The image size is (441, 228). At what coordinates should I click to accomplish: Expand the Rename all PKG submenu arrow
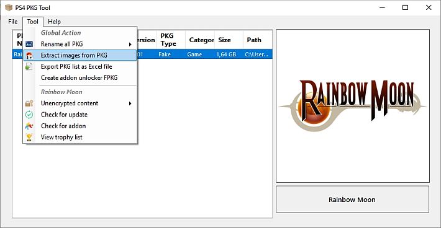tap(130, 45)
